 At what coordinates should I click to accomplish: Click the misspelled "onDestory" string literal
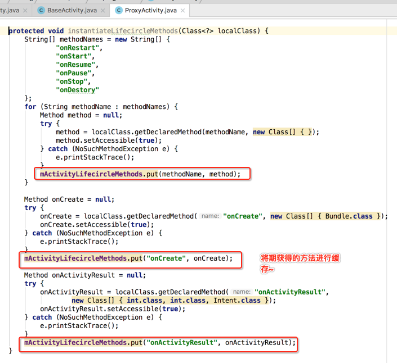coord(78,90)
